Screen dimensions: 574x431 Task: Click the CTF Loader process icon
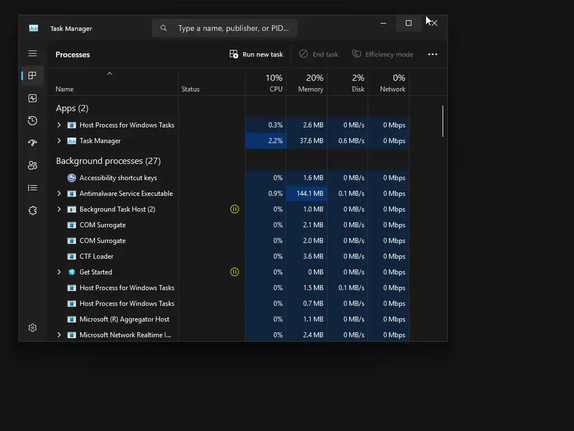pos(72,256)
